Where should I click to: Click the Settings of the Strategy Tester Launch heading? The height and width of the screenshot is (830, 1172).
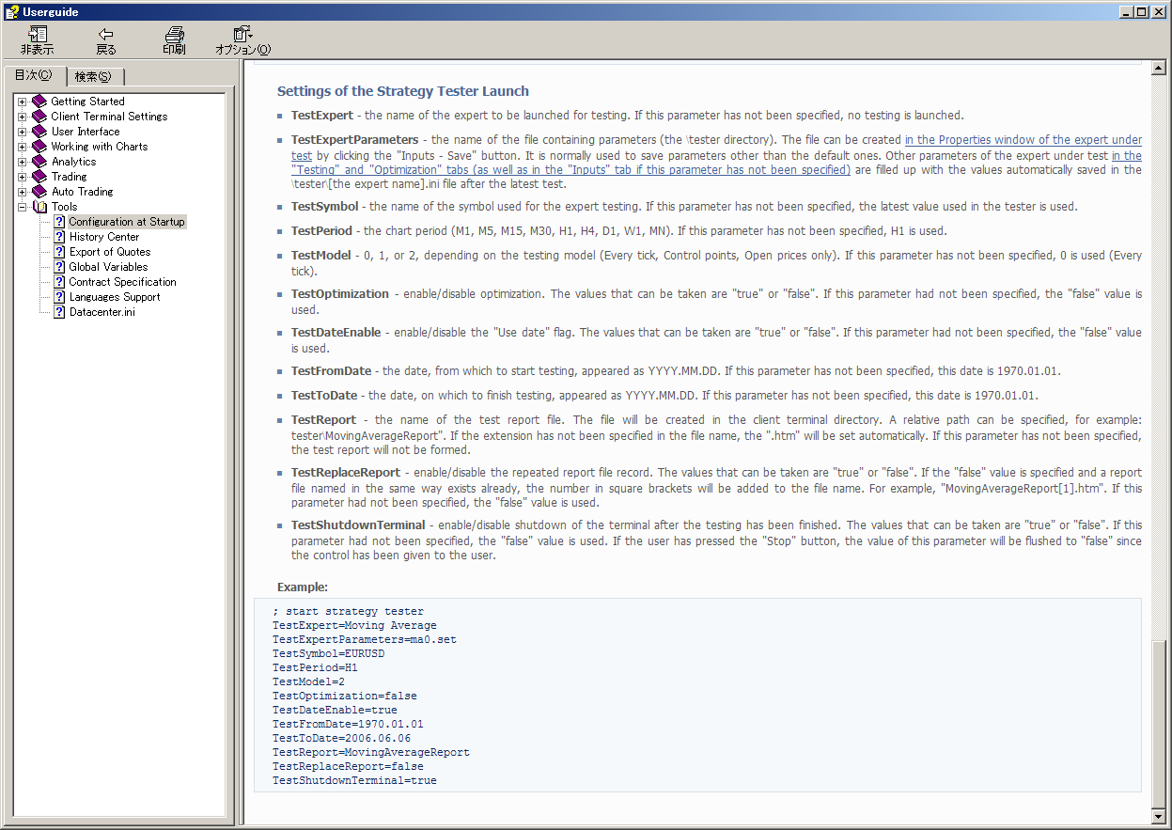click(x=403, y=91)
